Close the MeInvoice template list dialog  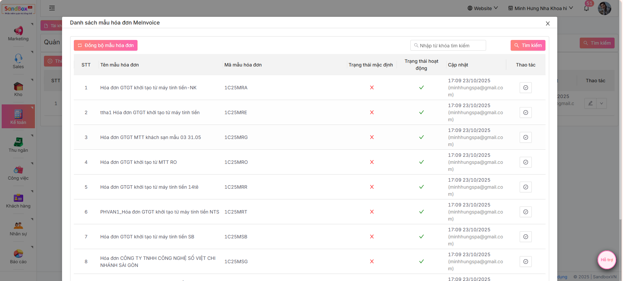pos(548,24)
